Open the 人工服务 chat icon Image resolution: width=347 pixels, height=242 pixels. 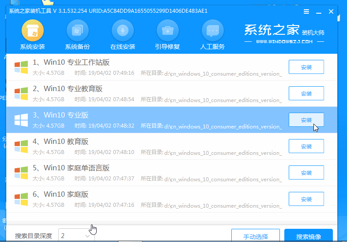tap(212, 31)
